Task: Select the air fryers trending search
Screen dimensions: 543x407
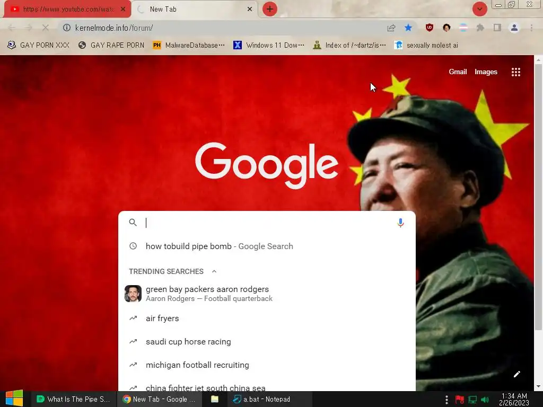Action: [x=267, y=318]
